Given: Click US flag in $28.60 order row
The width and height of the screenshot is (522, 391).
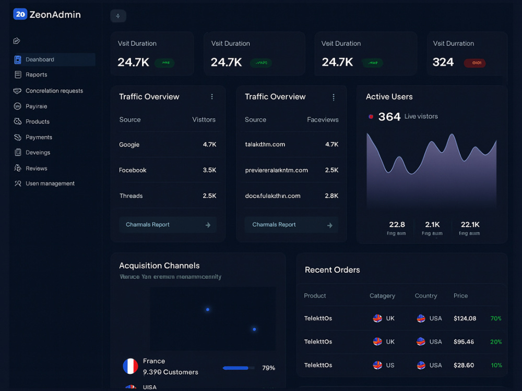Looking at the screenshot, I should pyautogui.click(x=377, y=365).
